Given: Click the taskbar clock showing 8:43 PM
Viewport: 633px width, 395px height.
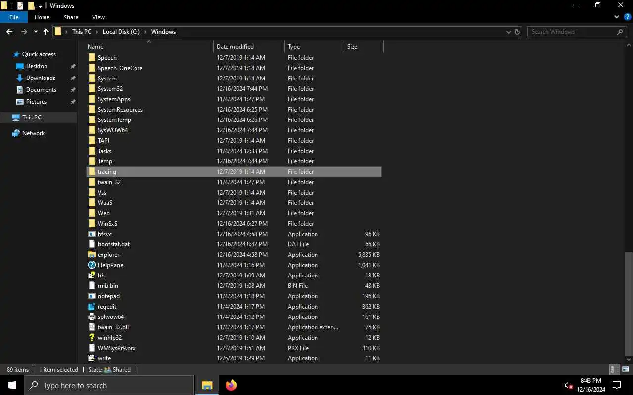Looking at the screenshot, I should pos(590,381).
